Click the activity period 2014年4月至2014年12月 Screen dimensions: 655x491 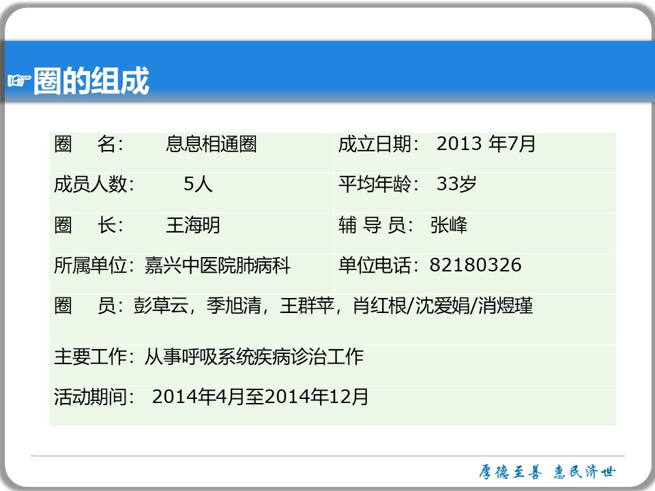click(x=261, y=397)
